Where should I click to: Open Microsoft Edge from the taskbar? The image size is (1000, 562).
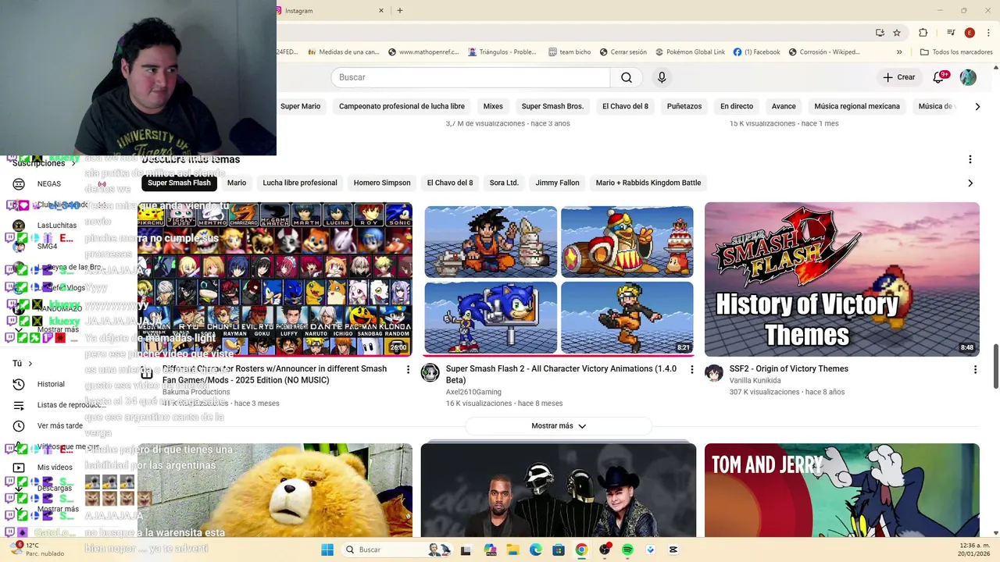point(536,550)
